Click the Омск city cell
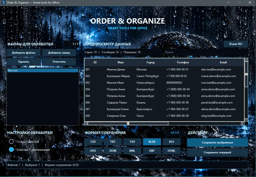The image size is (256, 177). tap(140, 116)
